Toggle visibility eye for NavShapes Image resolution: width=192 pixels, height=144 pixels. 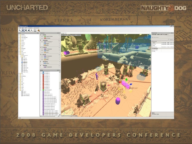pyautogui.click(x=42, y=38)
